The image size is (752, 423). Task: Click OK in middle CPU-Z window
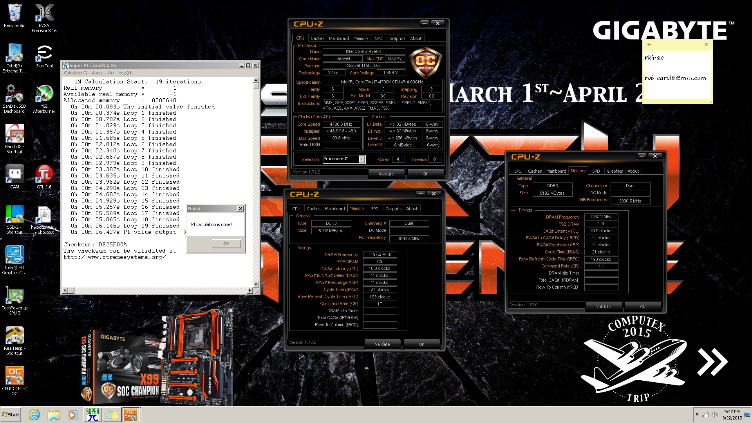tap(421, 344)
